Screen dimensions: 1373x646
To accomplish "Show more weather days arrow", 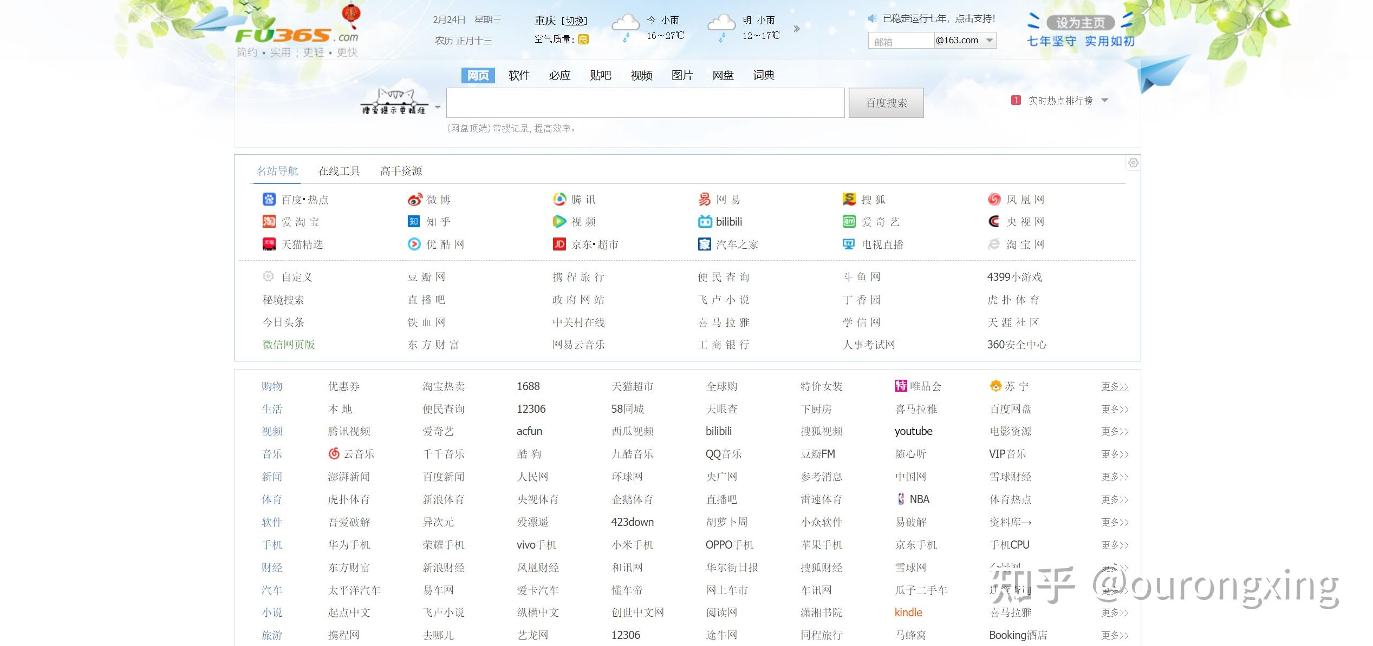I will click(x=796, y=29).
